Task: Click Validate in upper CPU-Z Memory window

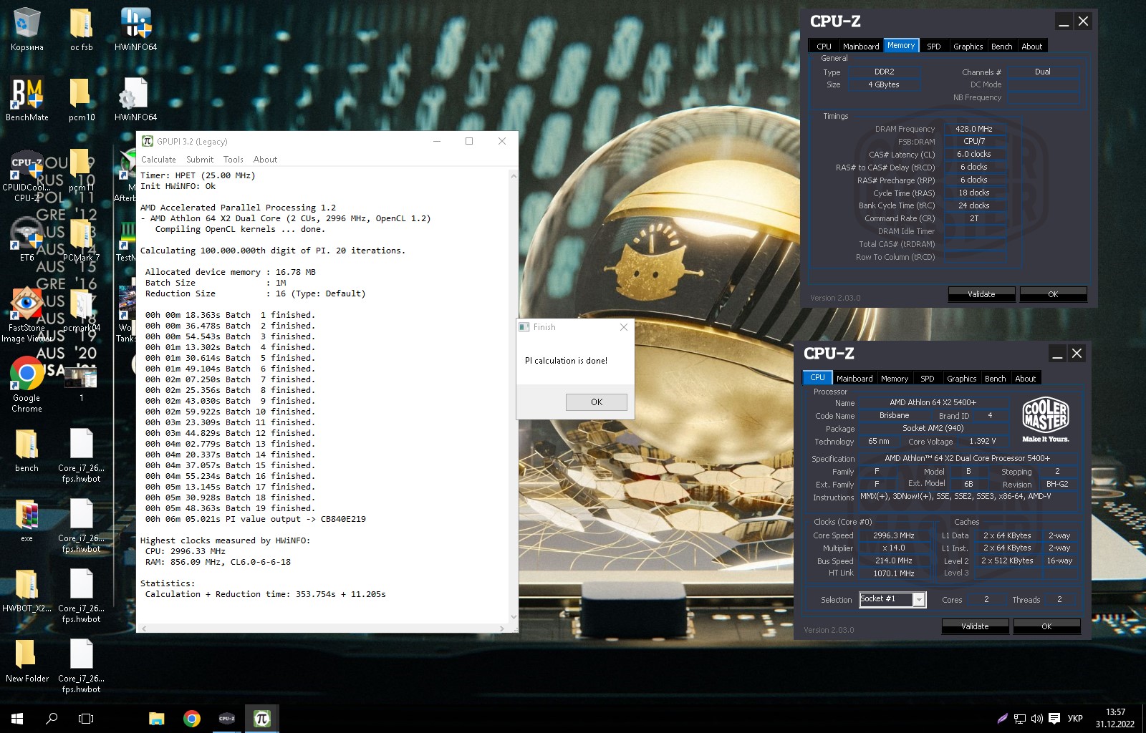Action: point(981,294)
